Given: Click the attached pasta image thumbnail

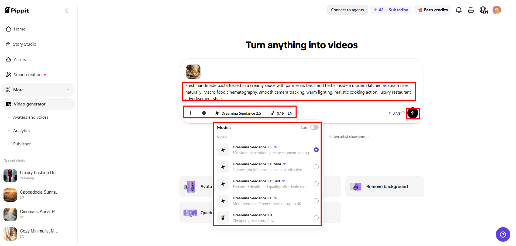Looking at the screenshot, I should [193, 71].
